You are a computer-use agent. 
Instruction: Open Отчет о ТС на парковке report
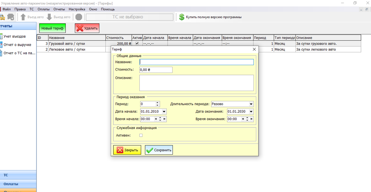[19, 53]
